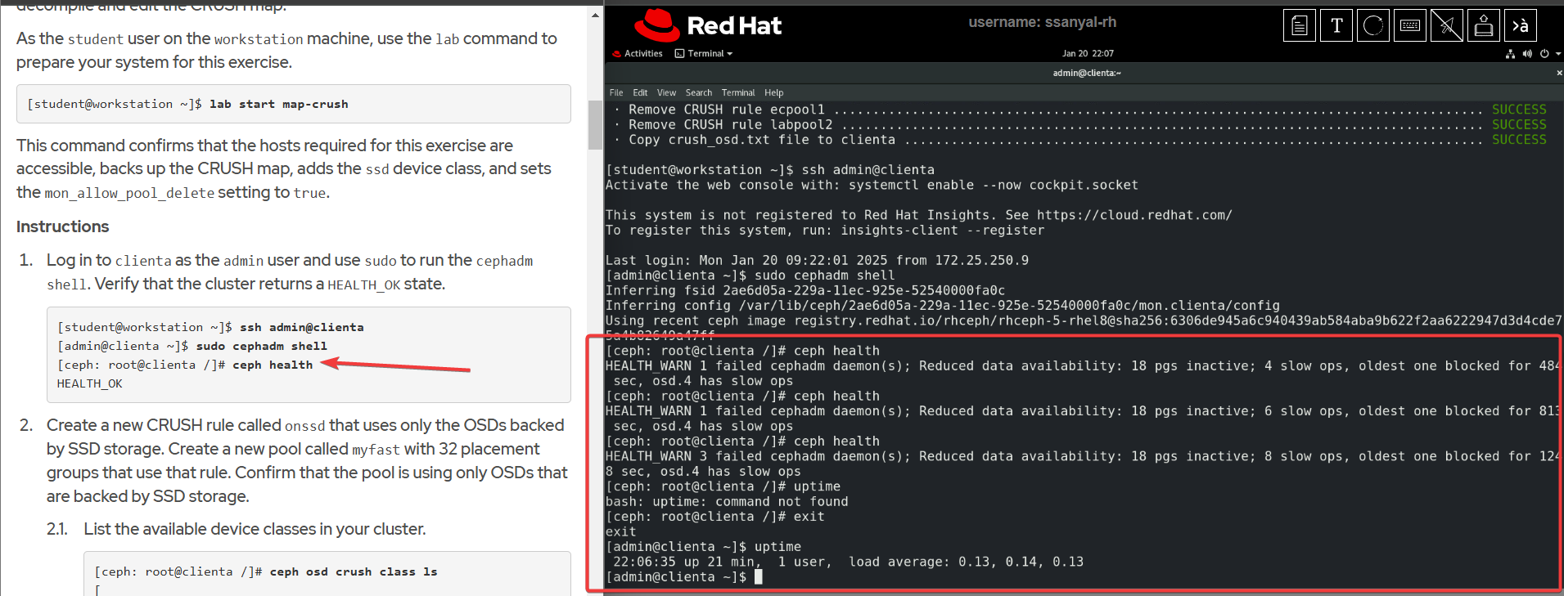Open the network status icon in top bar
Viewport: 1564px width, 596px height.
pos(1511,54)
